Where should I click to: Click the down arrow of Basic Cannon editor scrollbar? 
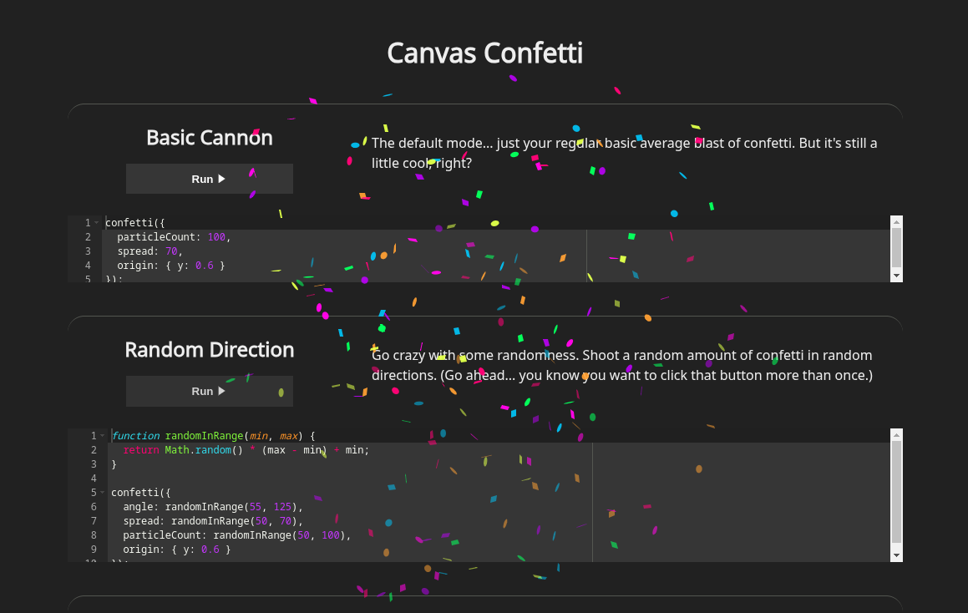point(896,275)
